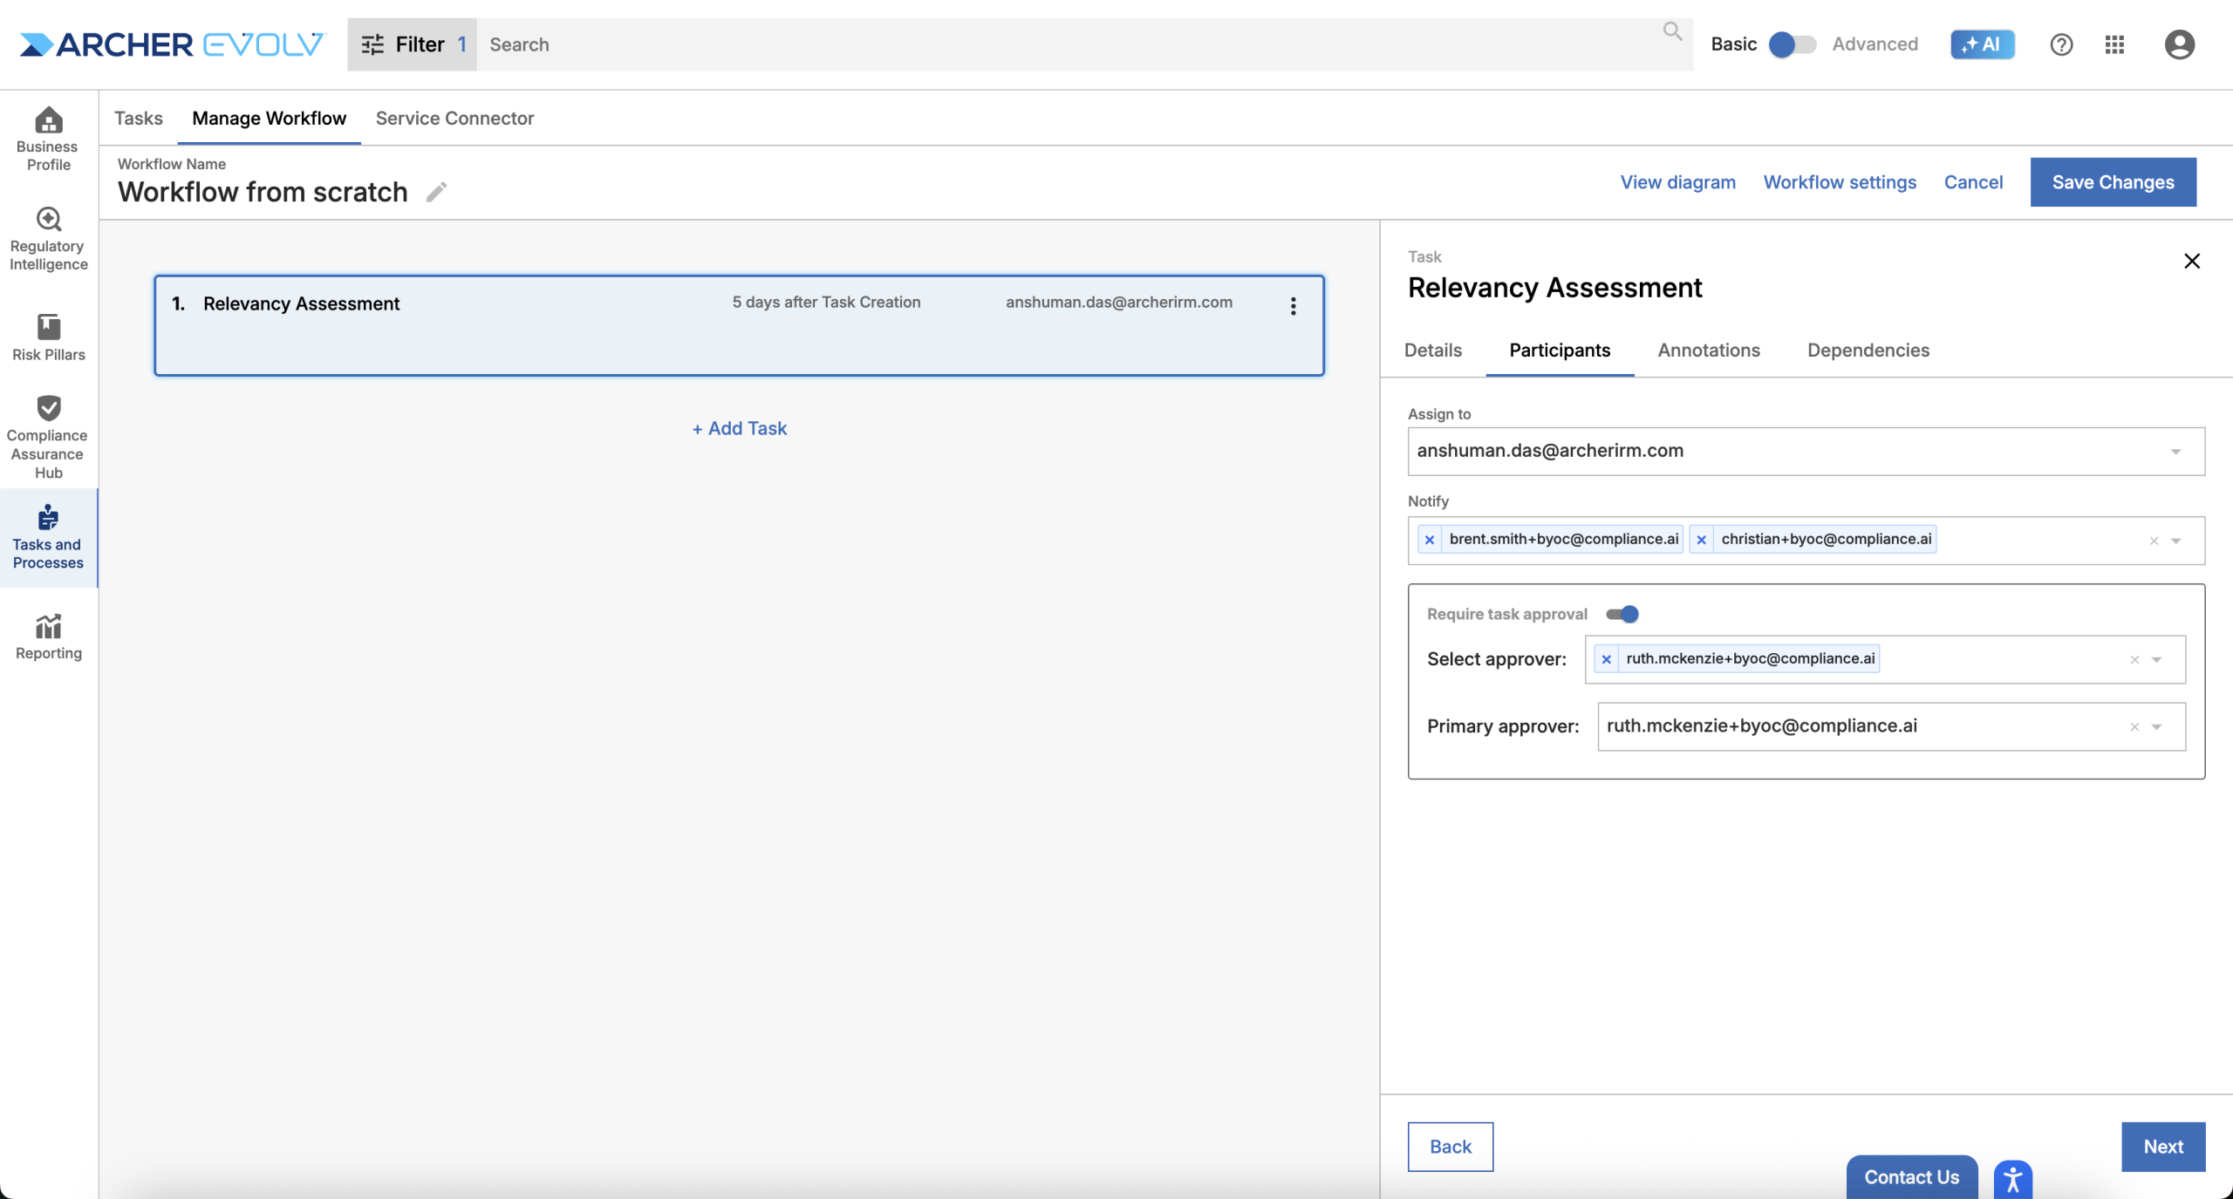Open the Reporting sidebar icon
2233x1199 pixels.
pyautogui.click(x=48, y=637)
